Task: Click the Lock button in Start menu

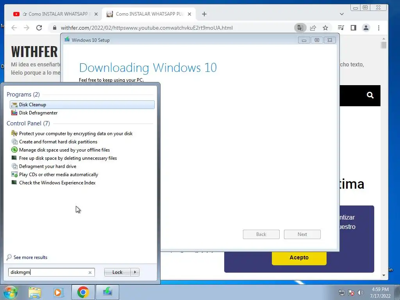Action: (x=117, y=272)
